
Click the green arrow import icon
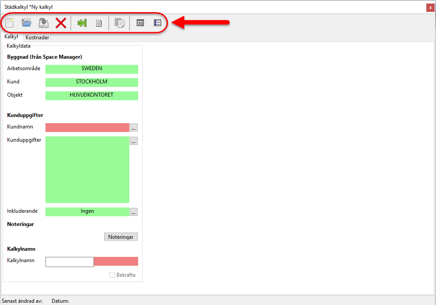tap(82, 23)
